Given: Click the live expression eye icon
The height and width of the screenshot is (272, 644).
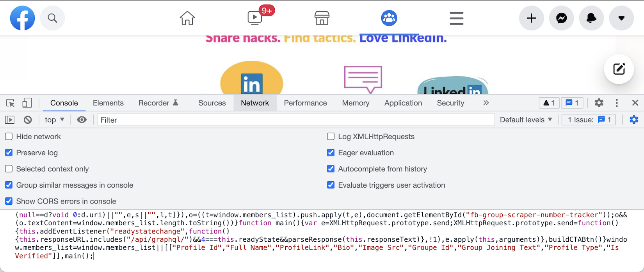Looking at the screenshot, I should (82, 120).
